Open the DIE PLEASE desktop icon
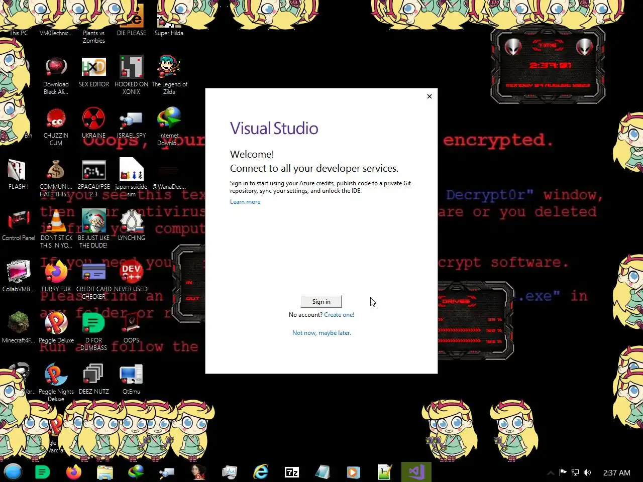Image resolution: width=643 pixels, height=482 pixels. tap(132, 21)
